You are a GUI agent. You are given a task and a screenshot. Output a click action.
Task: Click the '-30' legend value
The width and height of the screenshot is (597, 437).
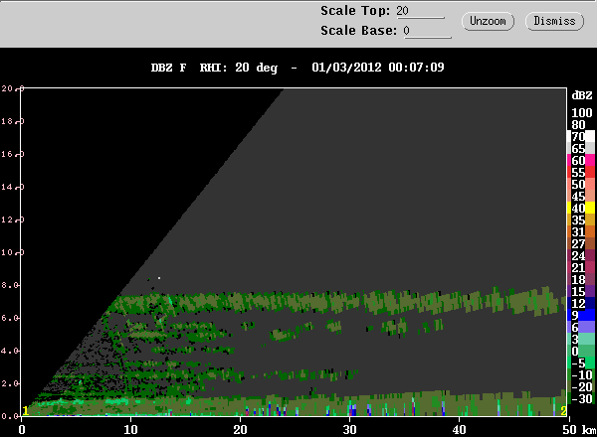[x=582, y=398]
